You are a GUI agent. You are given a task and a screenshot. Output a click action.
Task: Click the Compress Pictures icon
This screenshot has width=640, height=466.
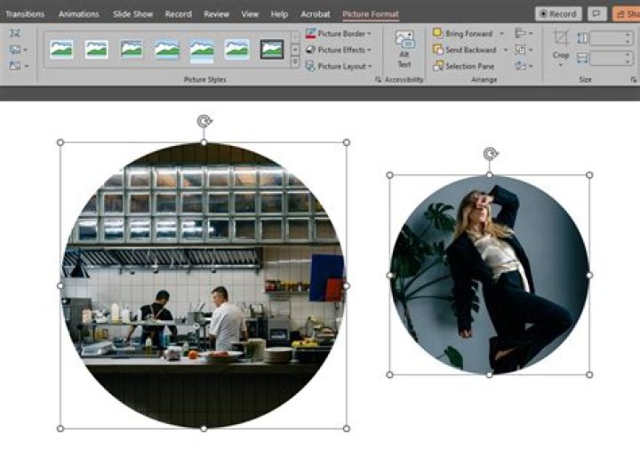[16, 32]
